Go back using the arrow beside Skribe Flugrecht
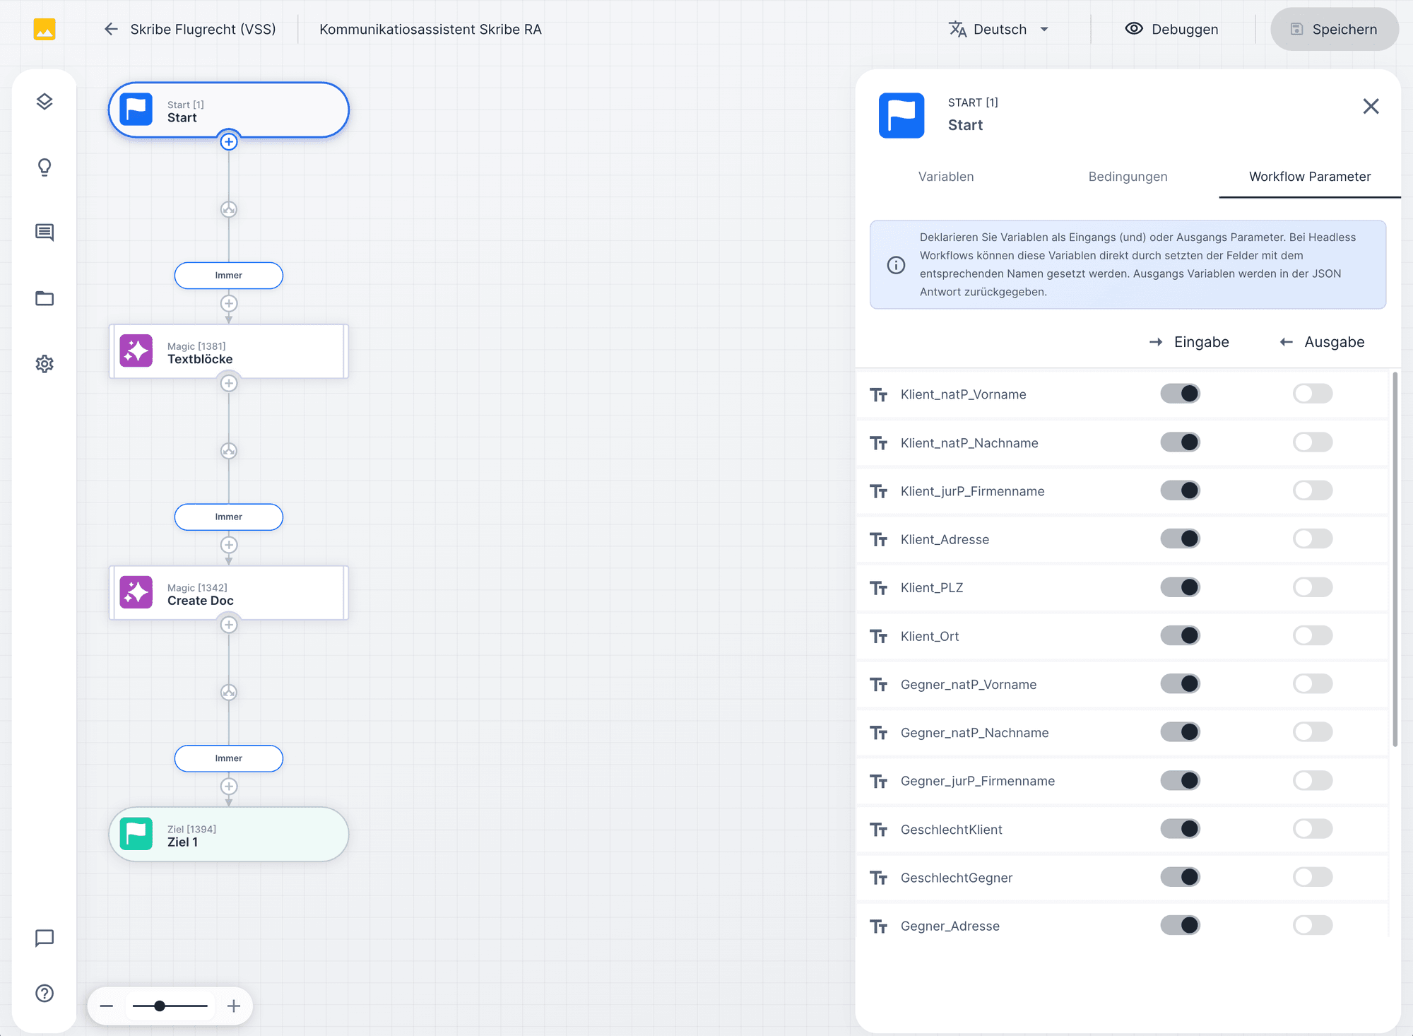The image size is (1413, 1036). tap(111, 29)
